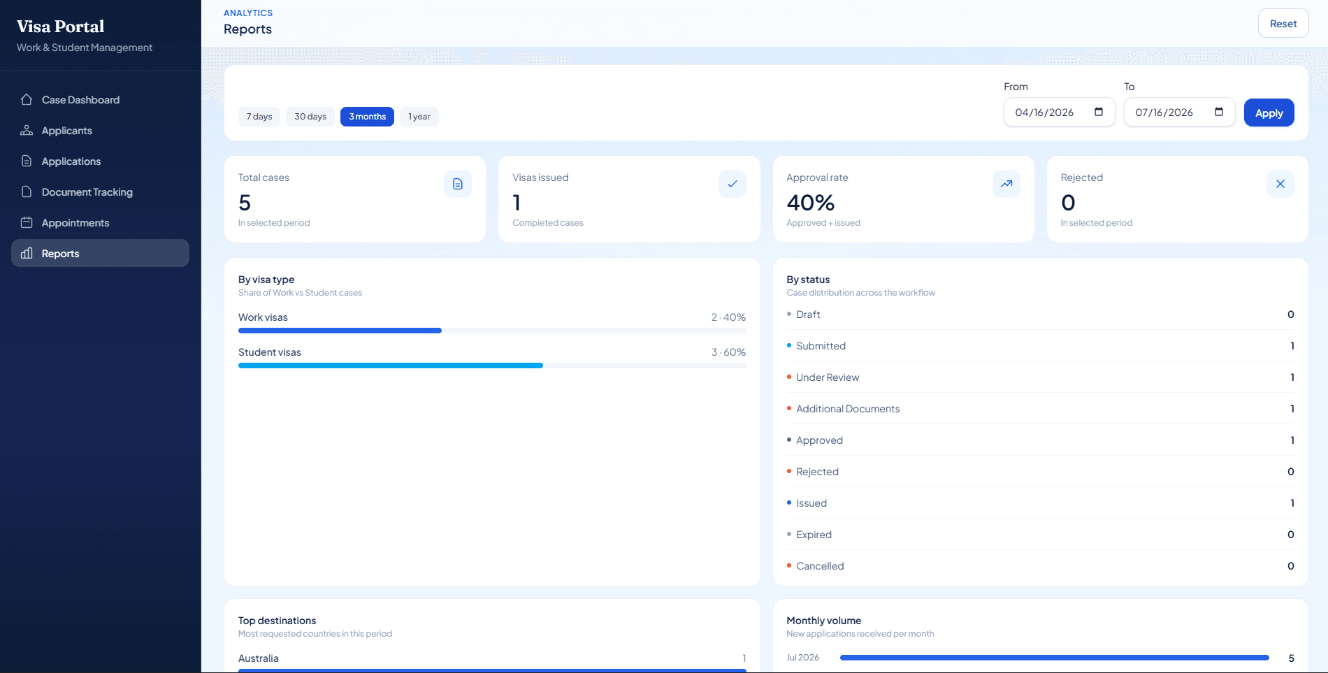Click the Total cases document icon
Screen dimensions: 1328x673
458,184
